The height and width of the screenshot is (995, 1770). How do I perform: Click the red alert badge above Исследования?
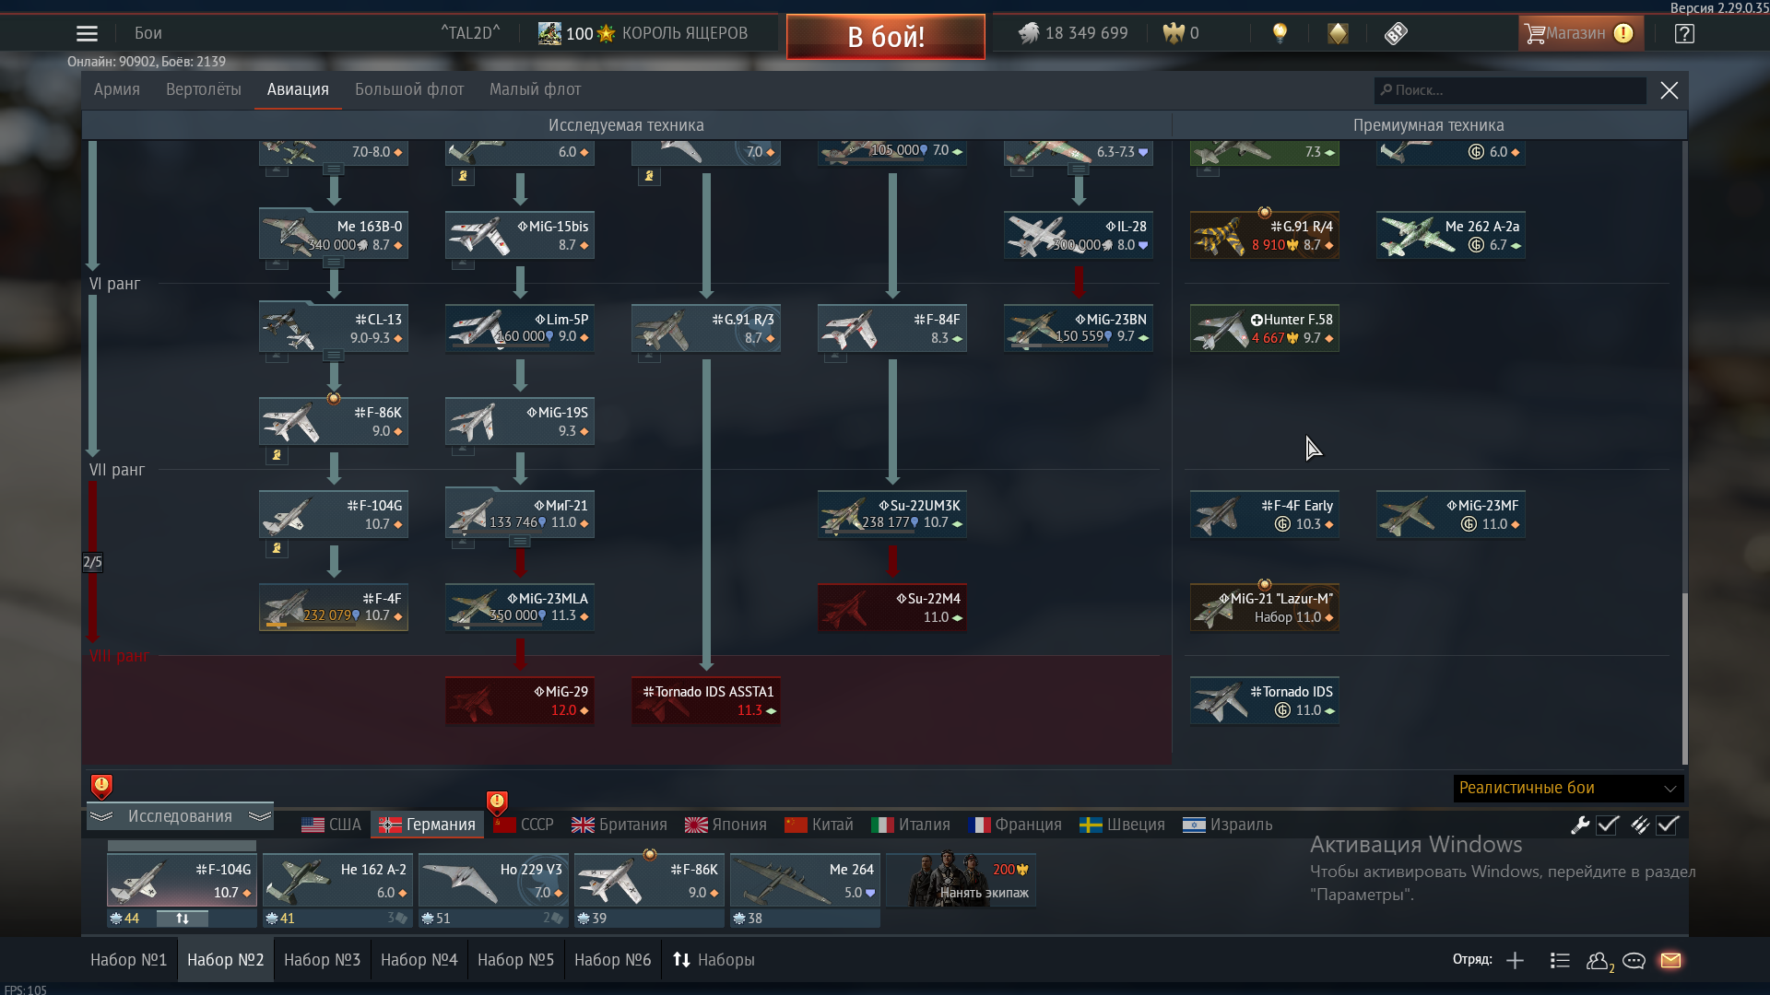click(x=101, y=786)
